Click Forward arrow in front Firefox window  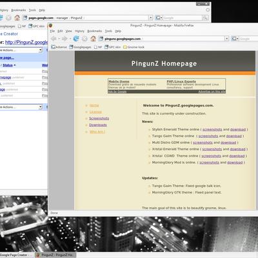[x=64, y=39]
